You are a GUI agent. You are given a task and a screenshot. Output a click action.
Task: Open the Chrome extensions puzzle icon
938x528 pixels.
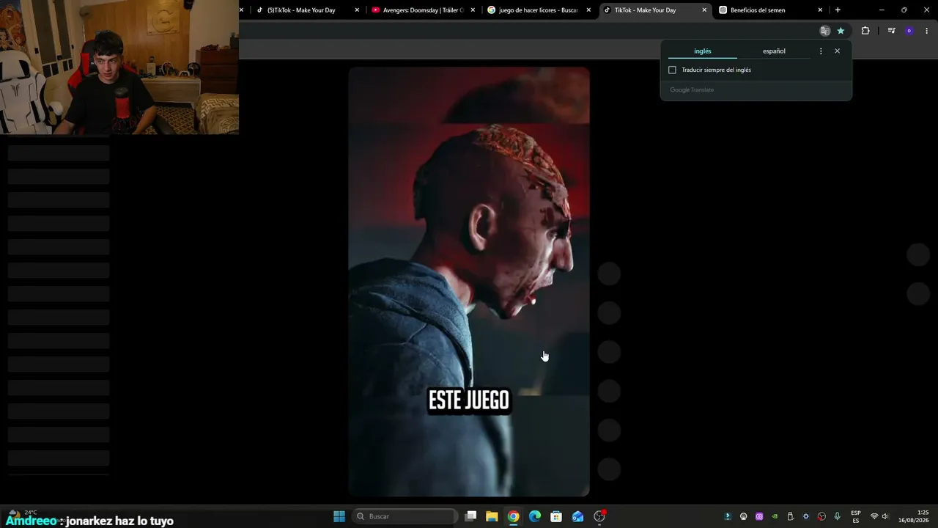pos(865,31)
